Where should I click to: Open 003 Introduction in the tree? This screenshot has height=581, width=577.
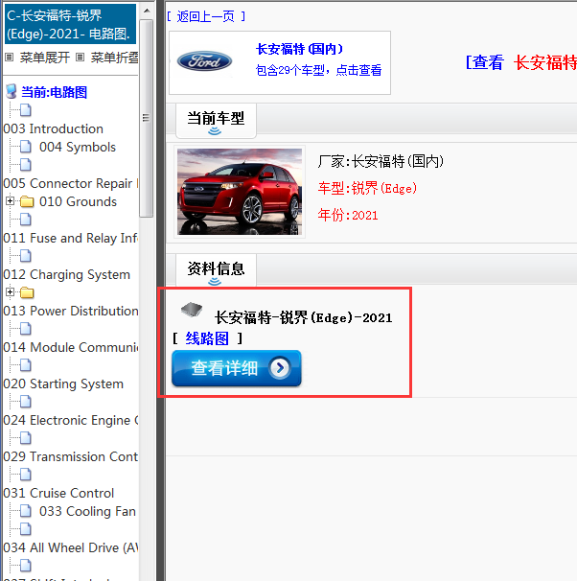pyautogui.click(x=54, y=128)
